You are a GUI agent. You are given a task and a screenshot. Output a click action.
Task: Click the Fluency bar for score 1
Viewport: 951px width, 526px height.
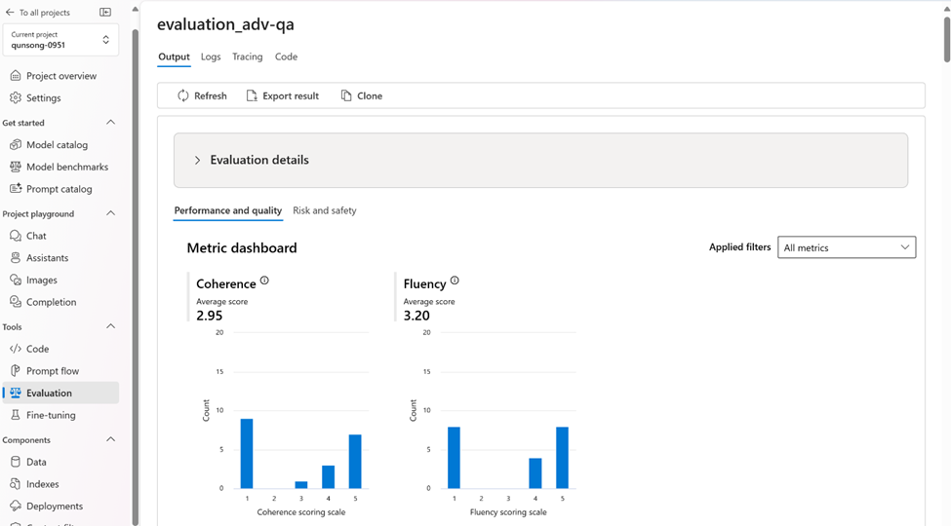(x=454, y=458)
